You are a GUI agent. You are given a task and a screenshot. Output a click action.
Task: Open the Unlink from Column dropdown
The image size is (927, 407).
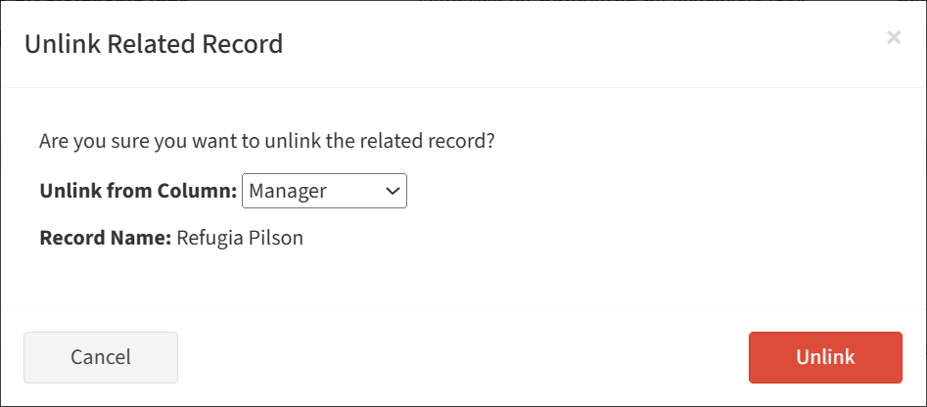324,191
